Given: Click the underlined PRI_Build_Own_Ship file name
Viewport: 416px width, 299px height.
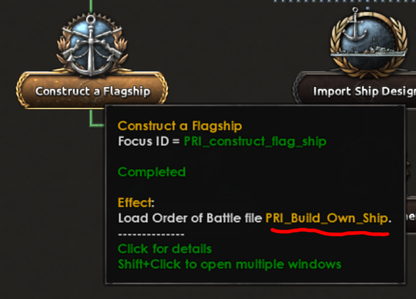Looking at the screenshot, I should (326, 218).
